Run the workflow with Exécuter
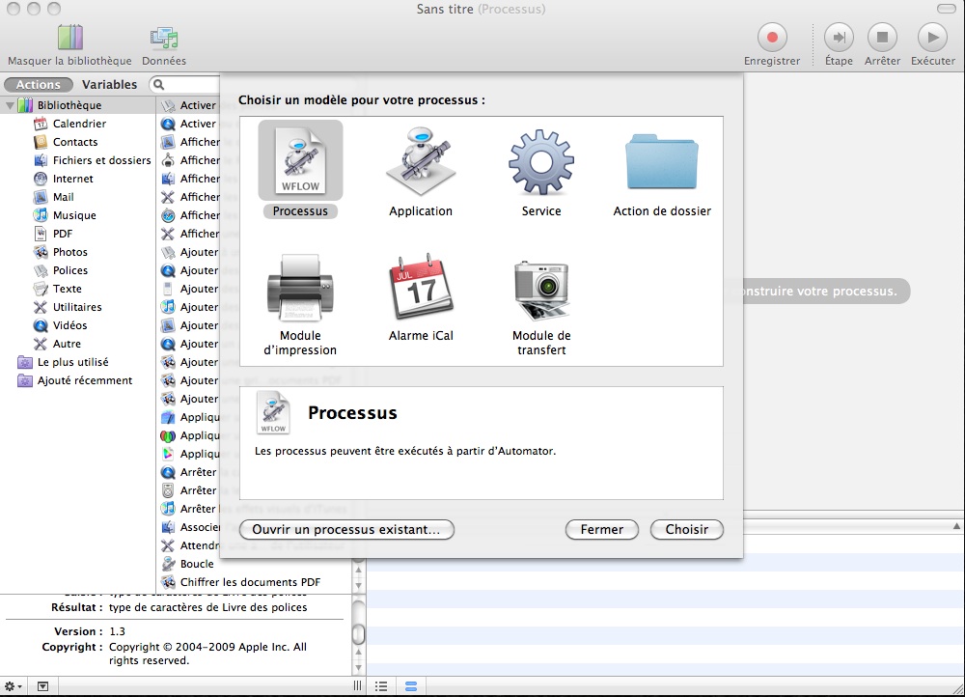 pos(933,38)
